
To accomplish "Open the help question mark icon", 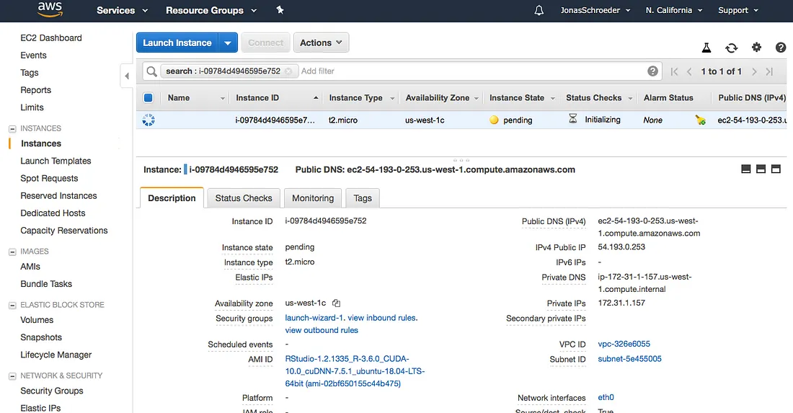I will [780, 47].
